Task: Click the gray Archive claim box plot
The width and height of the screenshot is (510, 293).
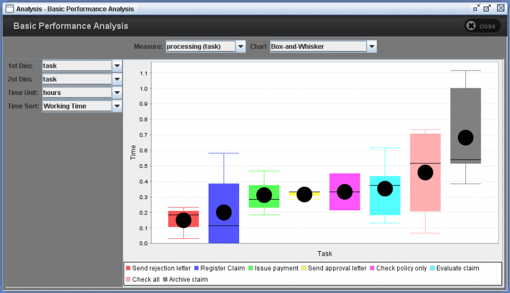Action: (x=465, y=113)
